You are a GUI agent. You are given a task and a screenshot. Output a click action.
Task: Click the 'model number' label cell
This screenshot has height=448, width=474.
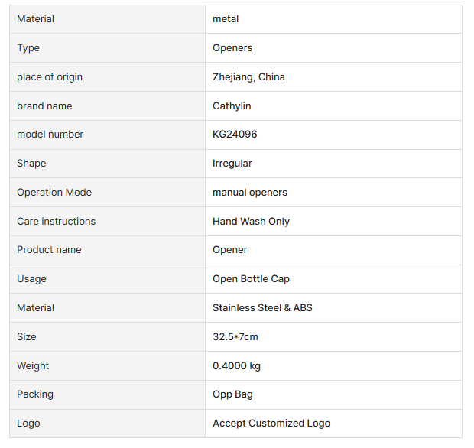click(x=50, y=135)
